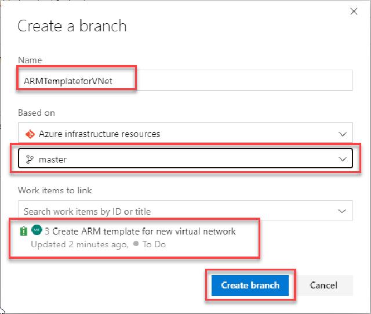Viewport: 371px width, 314px height.
Task: Click the green task icon of work item 3
Action: click(x=23, y=232)
